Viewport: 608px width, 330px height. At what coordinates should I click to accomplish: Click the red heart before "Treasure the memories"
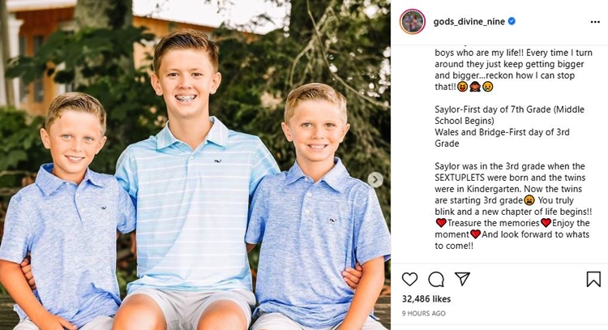coord(441,223)
